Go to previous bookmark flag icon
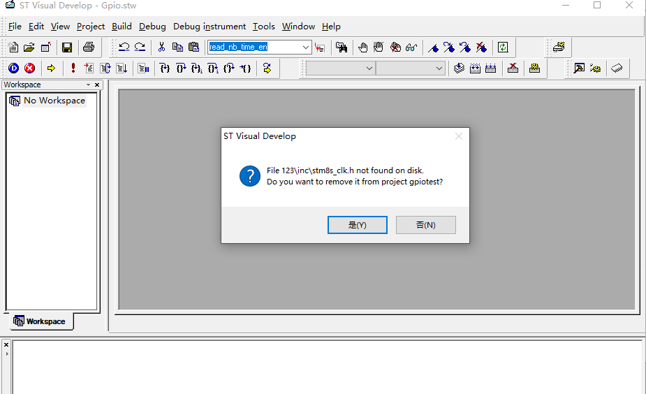 coord(465,48)
